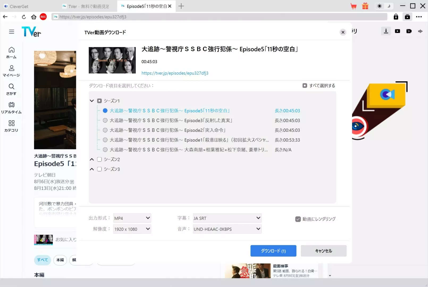Select the Episode3「反射した真実」 radio button
The height and width of the screenshot is (287, 428).
105,120
